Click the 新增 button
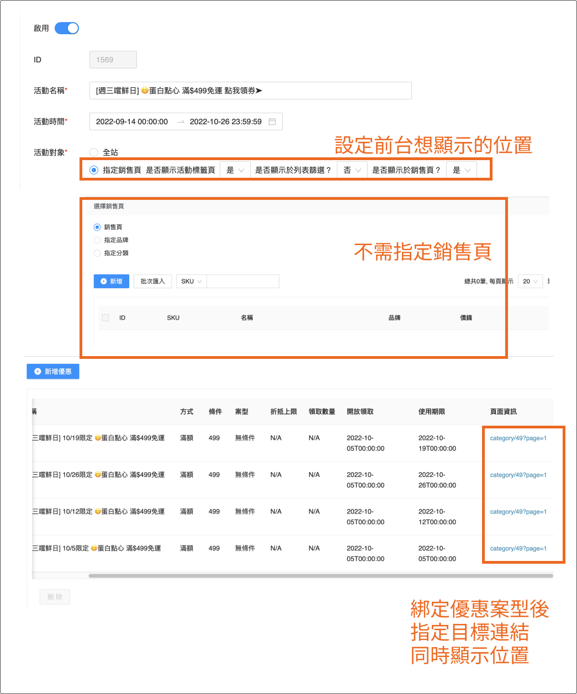577x694 pixels. 112,282
